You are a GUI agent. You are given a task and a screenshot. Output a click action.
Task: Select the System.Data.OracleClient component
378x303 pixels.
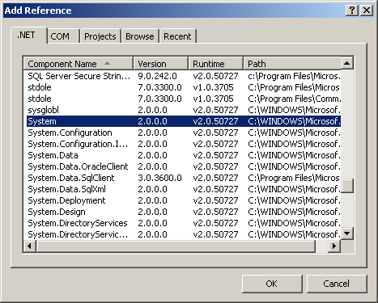(x=184, y=166)
